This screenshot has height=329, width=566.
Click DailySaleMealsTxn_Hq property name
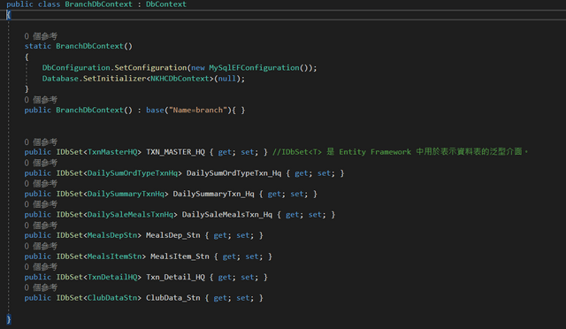click(227, 215)
